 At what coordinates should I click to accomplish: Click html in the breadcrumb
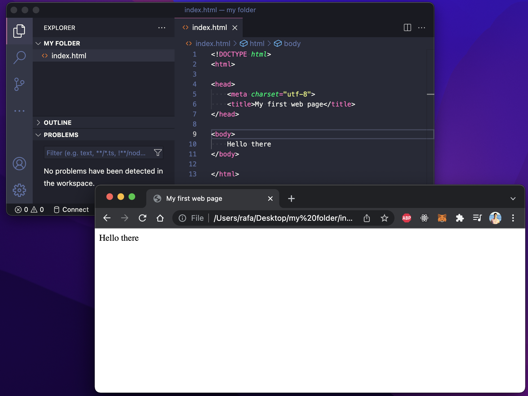257,44
